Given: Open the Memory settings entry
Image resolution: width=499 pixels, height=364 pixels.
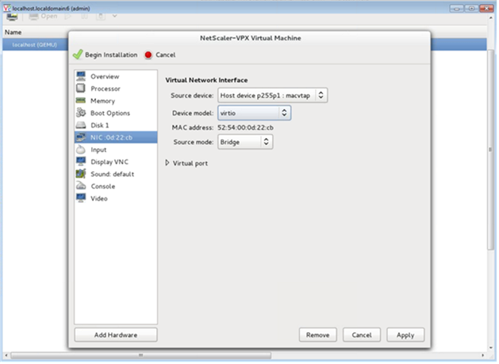Looking at the screenshot, I should pos(116,101).
